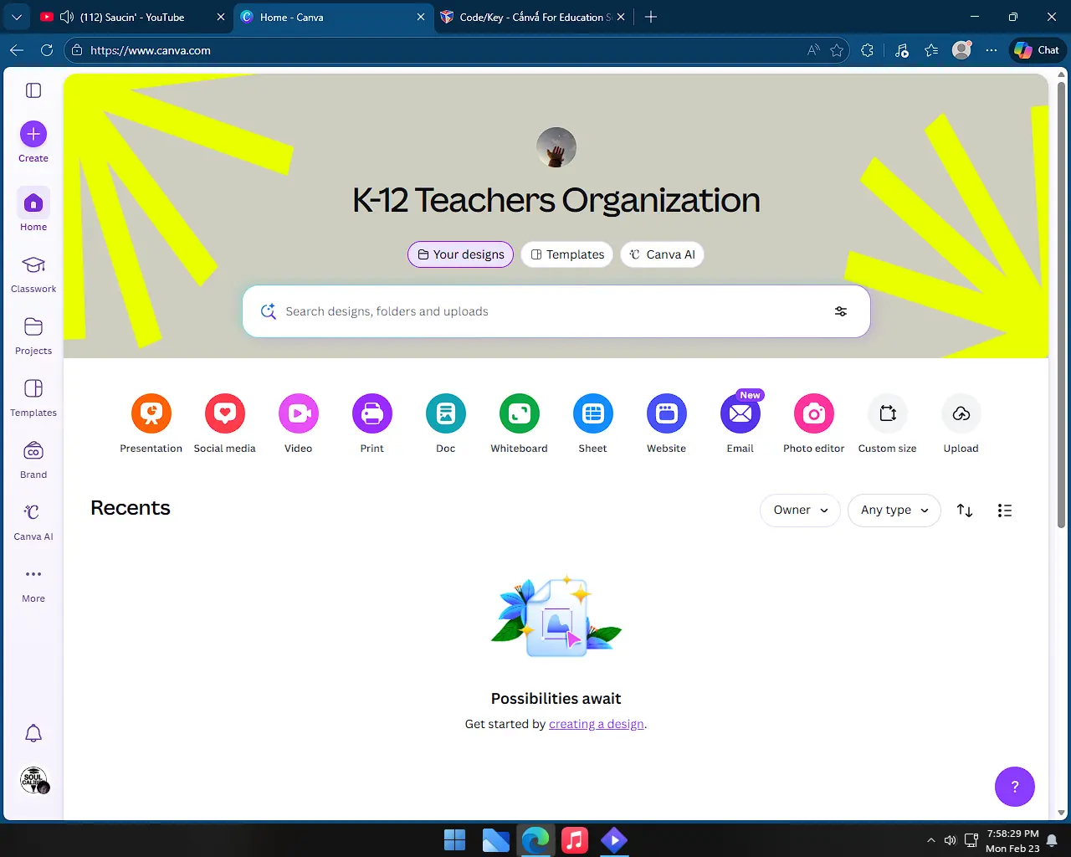Open the clock showing 7:58:29 PM
Viewport: 1071px width, 857px height.
(x=1012, y=840)
